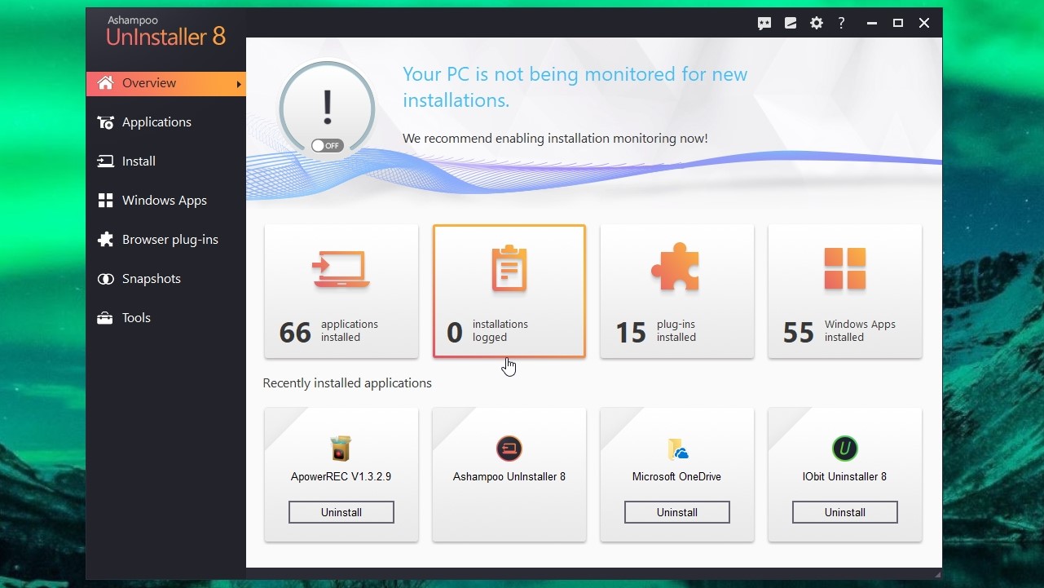This screenshot has width=1044, height=588.
Task: Click the Install sidebar icon
Action: coord(105,161)
